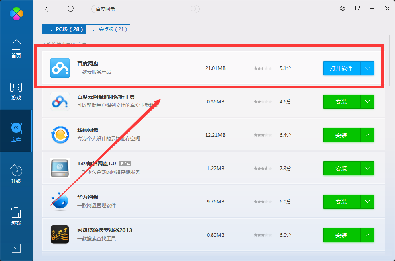Viewport: 395px width, 261px height.
Task: Open the 升级 upgrade section
Action: point(16,174)
